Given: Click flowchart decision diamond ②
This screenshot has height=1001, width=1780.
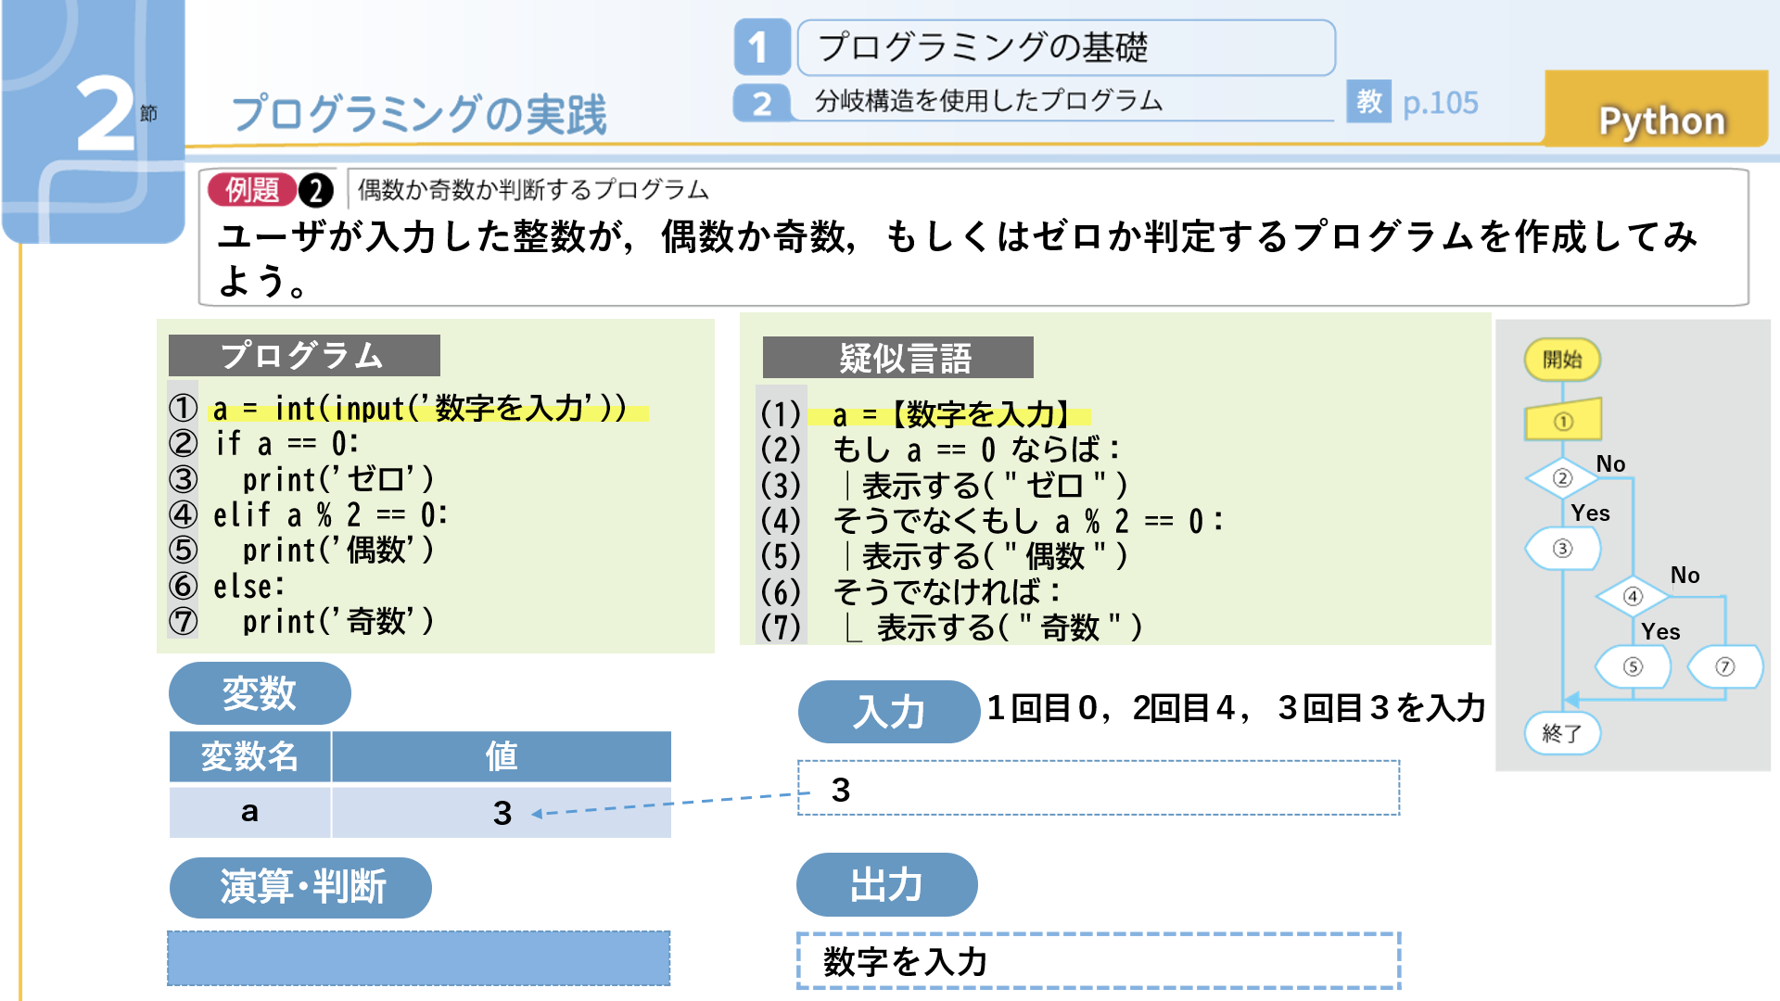Looking at the screenshot, I should (1562, 478).
